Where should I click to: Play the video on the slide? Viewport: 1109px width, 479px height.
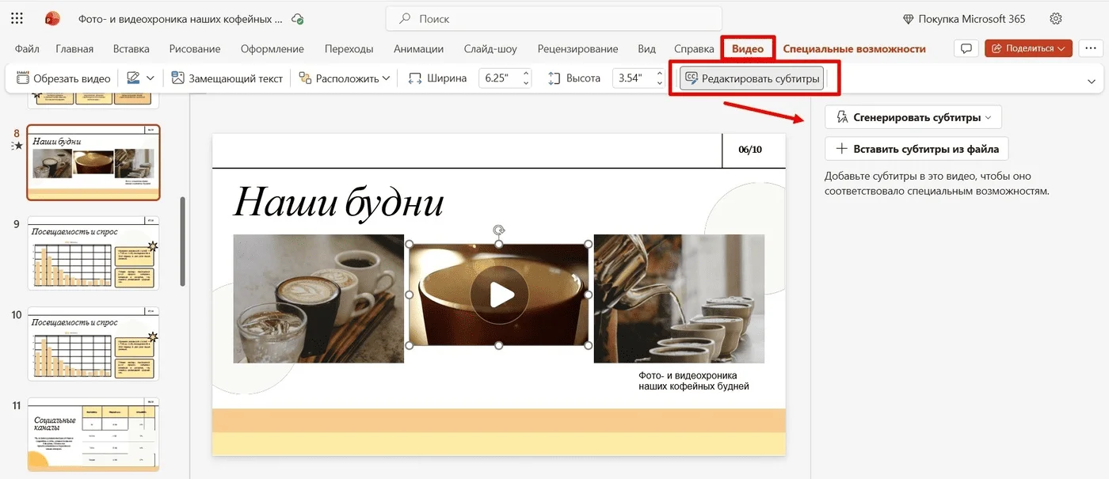(x=499, y=295)
